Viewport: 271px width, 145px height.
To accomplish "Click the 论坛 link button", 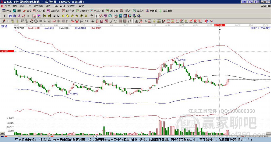I will click(250, 2).
